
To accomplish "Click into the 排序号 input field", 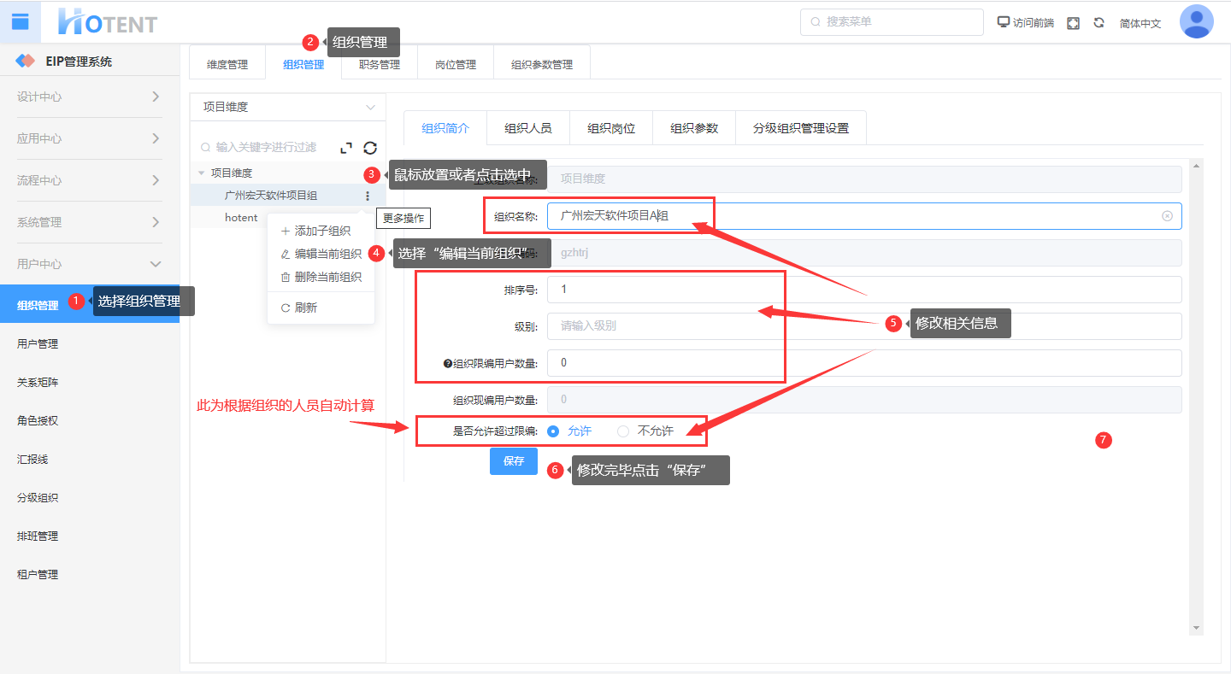I will pyautogui.click(x=864, y=290).
